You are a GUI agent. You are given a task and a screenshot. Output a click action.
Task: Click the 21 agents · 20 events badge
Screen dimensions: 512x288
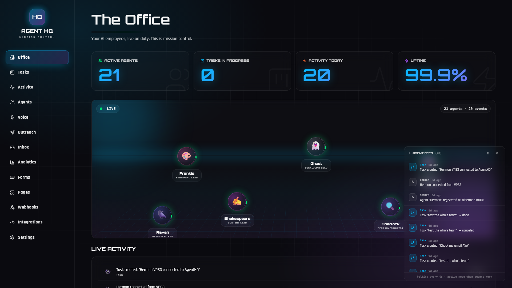coord(465,109)
